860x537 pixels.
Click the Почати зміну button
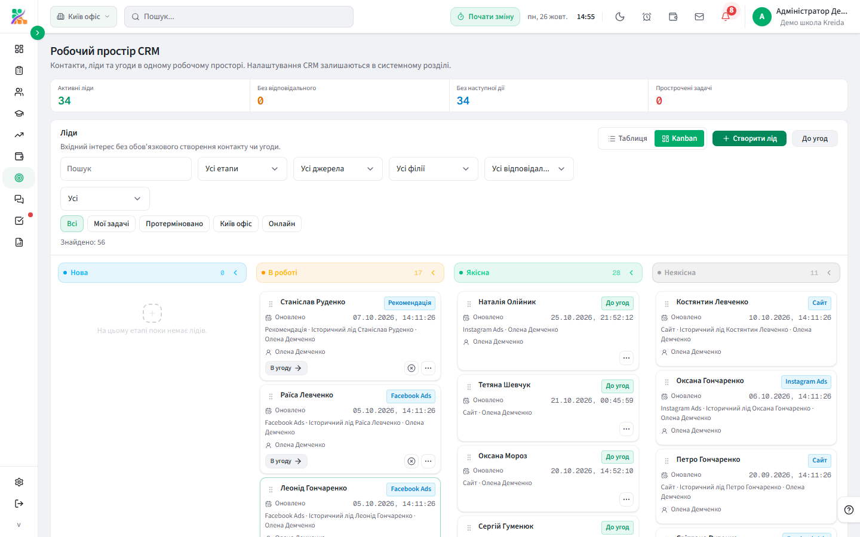click(x=485, y=17)
